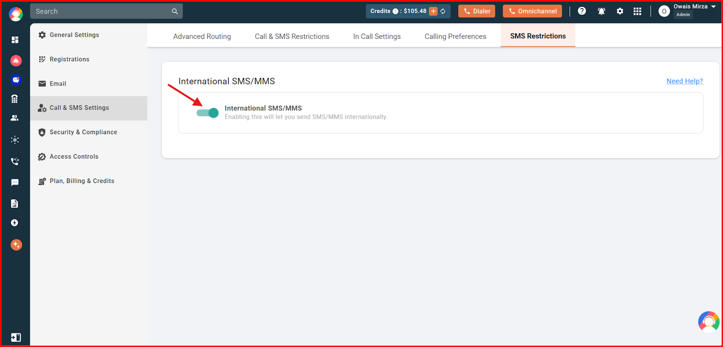Click the user avatar circle
The width and height of the screenshot is (723, 347).
pyautogui.click(x=664, y=11)
